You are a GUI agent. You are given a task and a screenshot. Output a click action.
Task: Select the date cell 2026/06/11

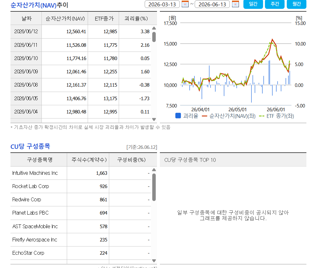click(x=26, y=45)
